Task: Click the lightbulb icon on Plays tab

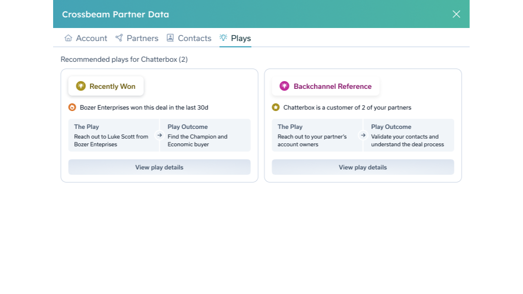Action: point(223,38)
